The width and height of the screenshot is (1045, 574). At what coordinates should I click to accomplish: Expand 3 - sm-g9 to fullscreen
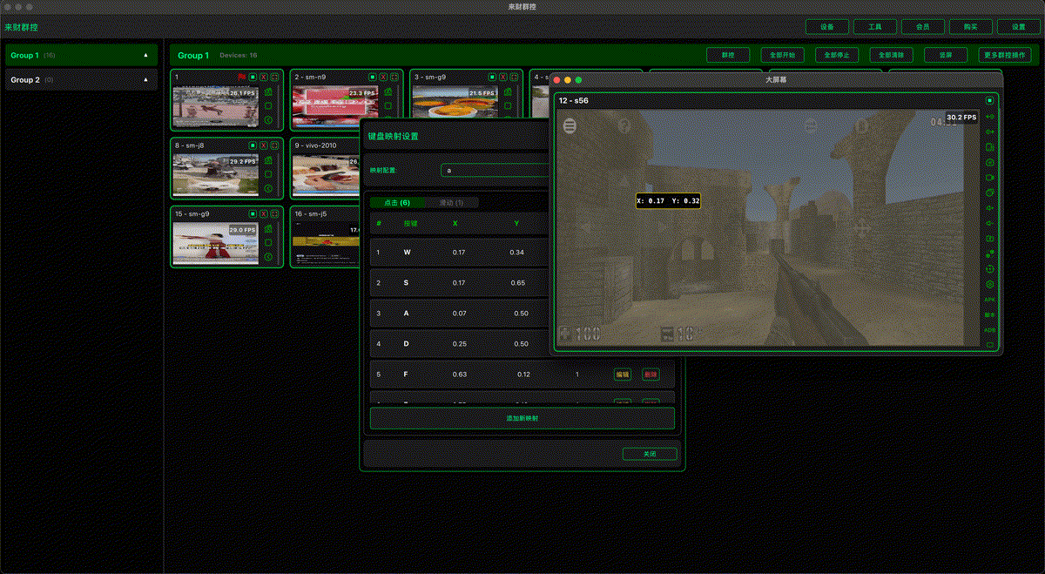pyautogui.click(x=515, y=78)
